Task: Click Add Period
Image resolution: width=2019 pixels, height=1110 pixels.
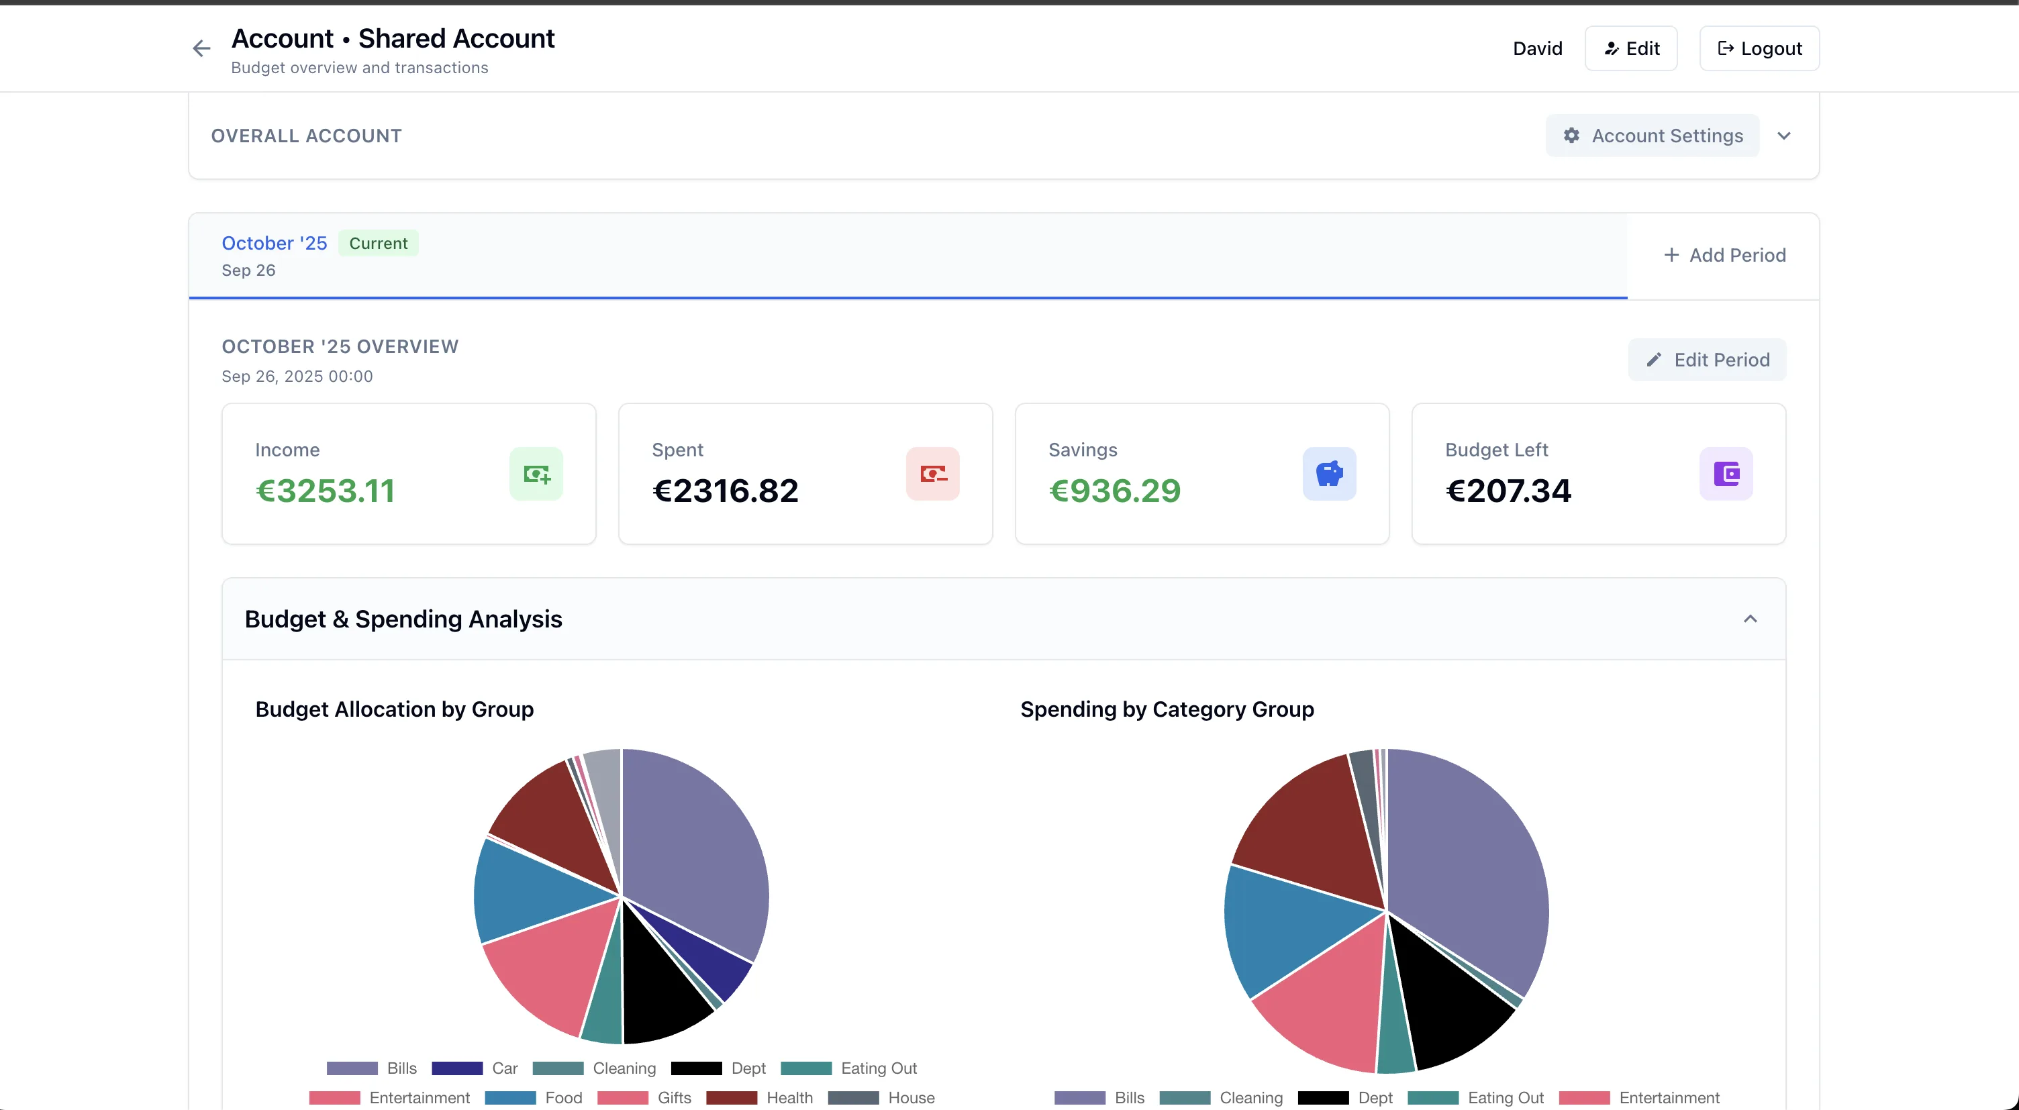Action: pos(1724,255)
